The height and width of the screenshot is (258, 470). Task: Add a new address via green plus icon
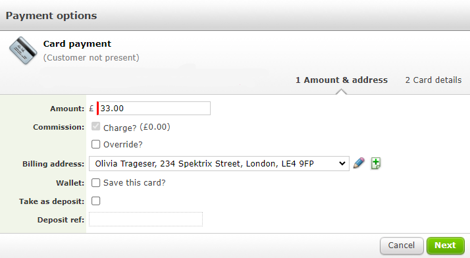376,163
